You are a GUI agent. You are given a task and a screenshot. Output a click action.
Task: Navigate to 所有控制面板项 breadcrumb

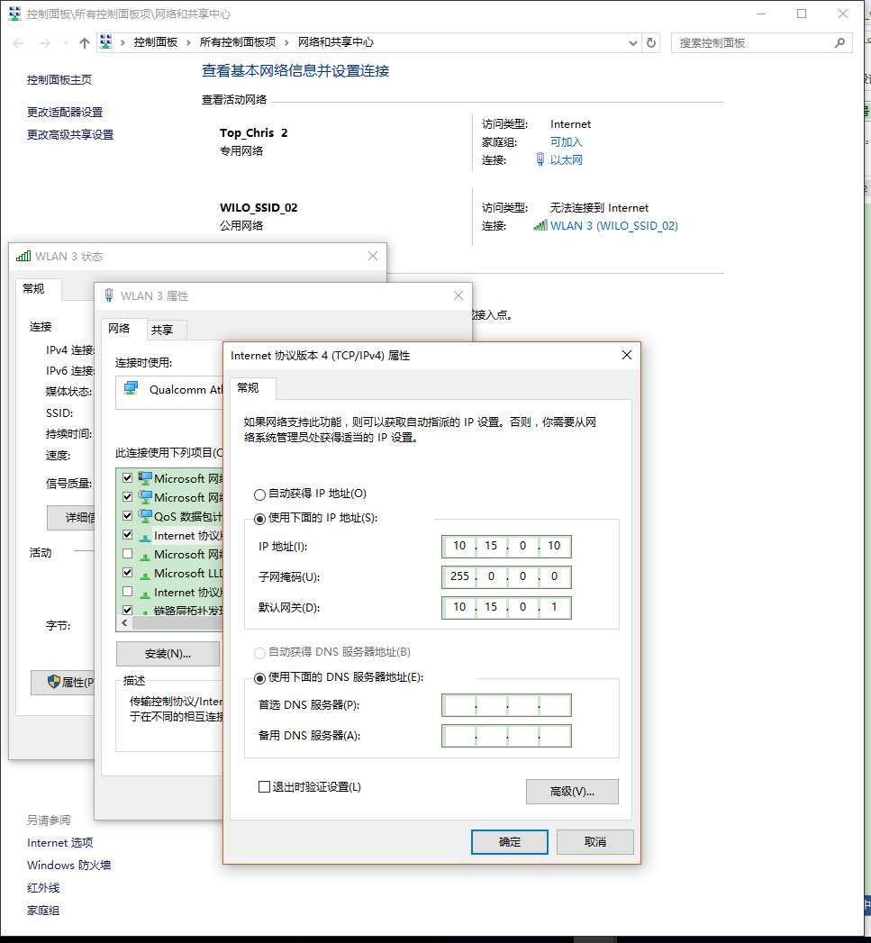[x=238, y=42]
